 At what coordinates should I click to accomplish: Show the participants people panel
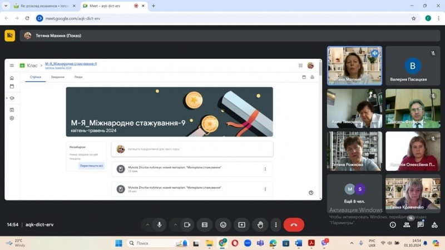(x=407, y=224)
